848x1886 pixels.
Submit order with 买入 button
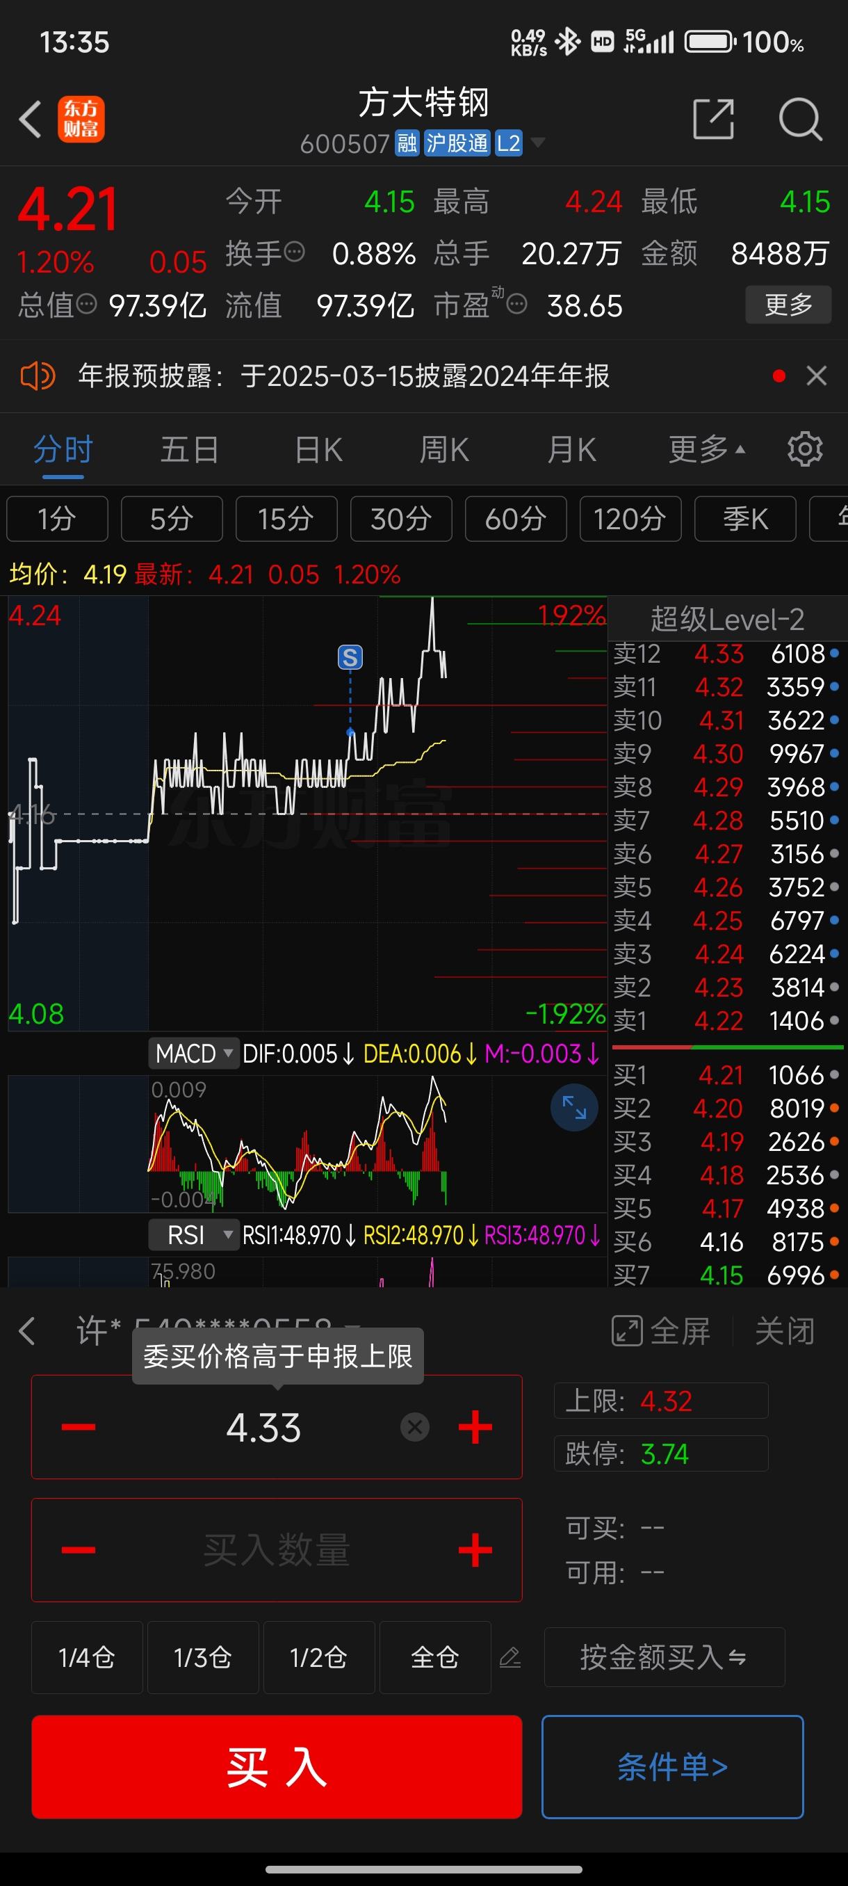pyautogui.click(x=277, y=1766)
